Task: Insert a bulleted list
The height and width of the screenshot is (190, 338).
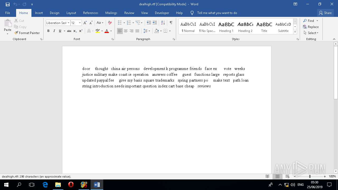Action: click(120, 23)
